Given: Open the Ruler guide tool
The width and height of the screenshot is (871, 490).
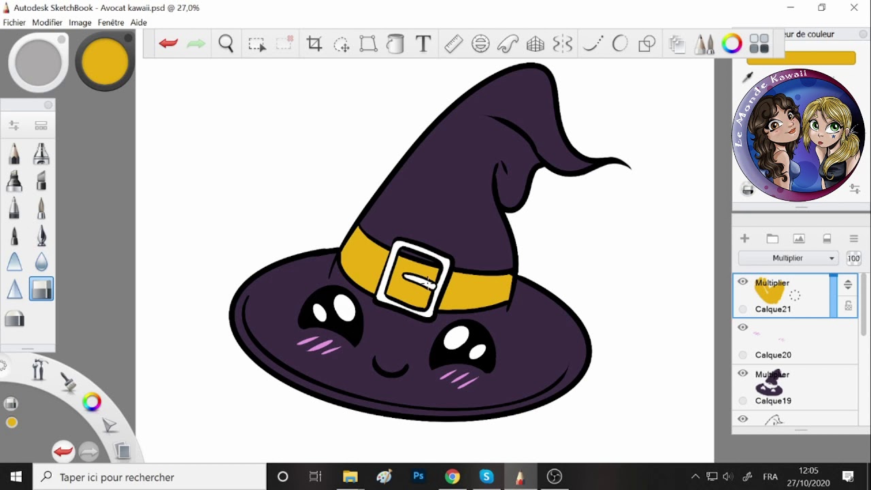Looking at the screenshot, I should point(453,44).
